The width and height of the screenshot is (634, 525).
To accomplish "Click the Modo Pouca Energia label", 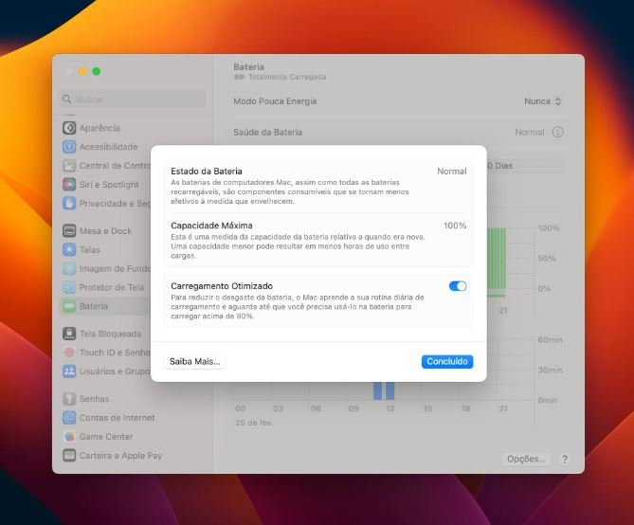I will tap(275, 101).
